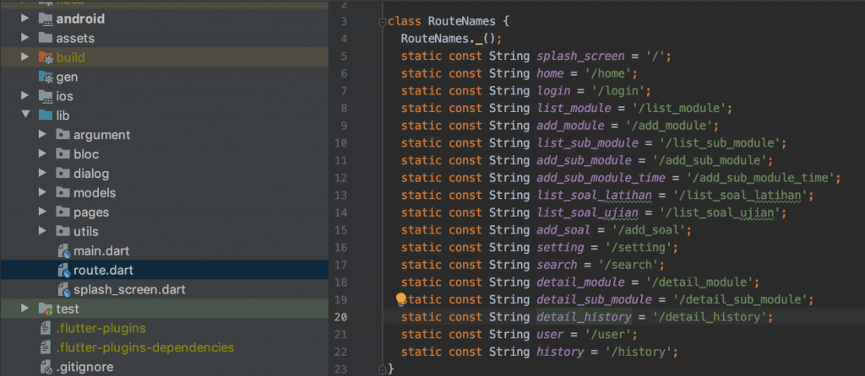865x376 pixels.
Task: Select .gitignore in the project tree
Action: coord(84,368)
